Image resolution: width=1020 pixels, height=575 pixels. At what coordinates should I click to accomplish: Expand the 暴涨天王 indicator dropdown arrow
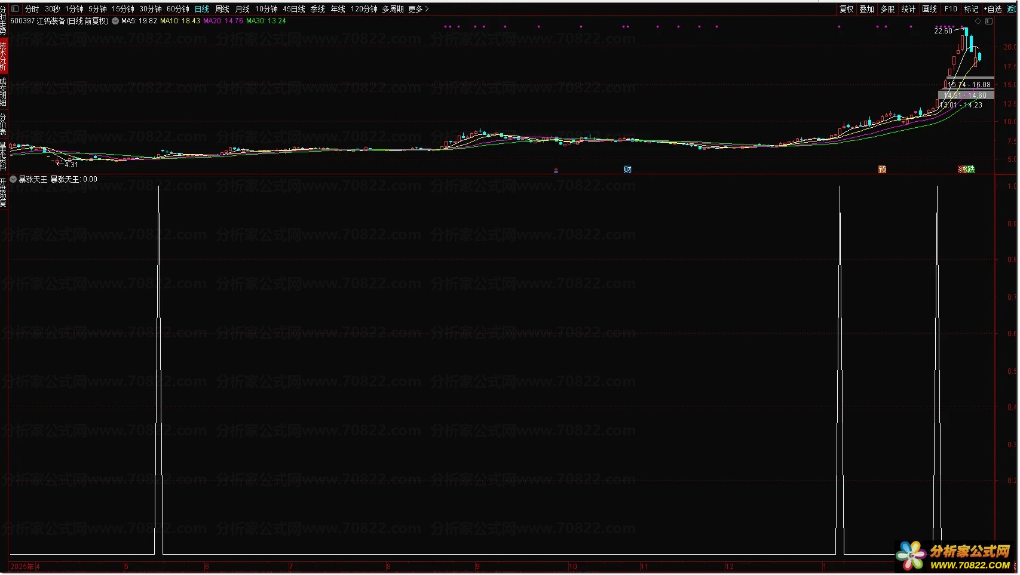(x=13, y=179)
